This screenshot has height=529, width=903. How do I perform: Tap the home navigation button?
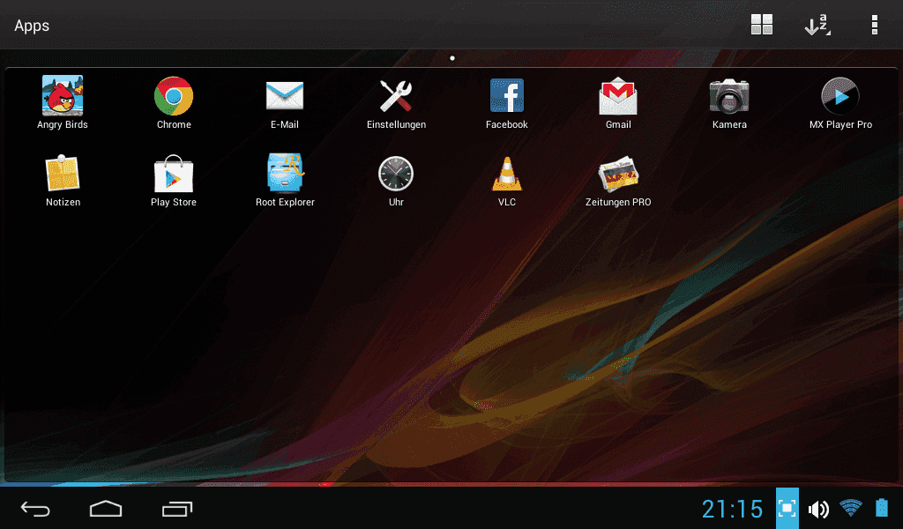pyautogui.click(x=106, y=509)
